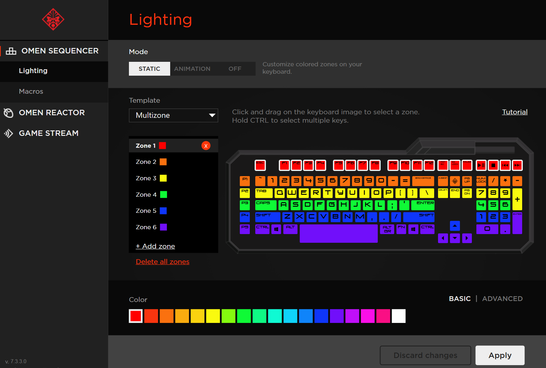Select the right arrow key
Image resolution: width=546 pixels, height=368 pixels.
coord(467,238)
